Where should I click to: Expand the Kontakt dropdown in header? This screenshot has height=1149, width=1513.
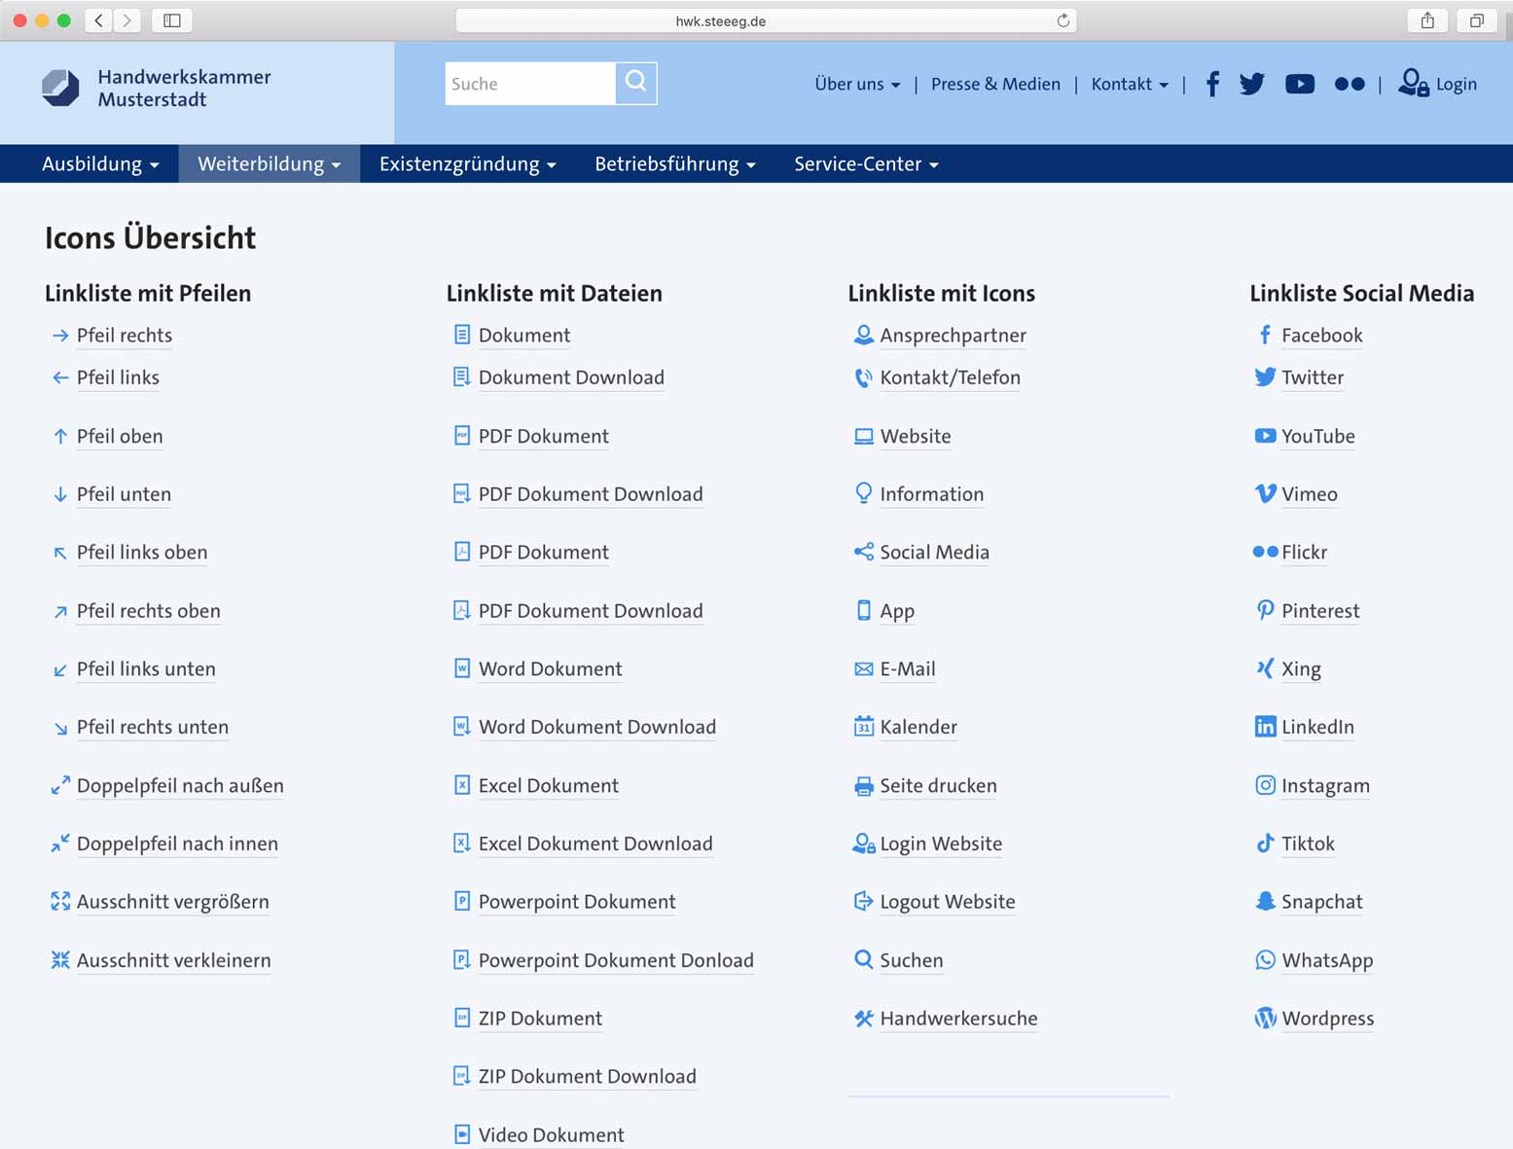[x=1129, y=85]
